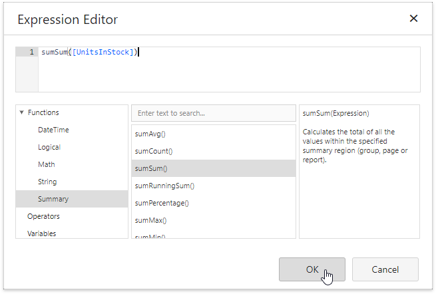Image resolution: width=436 pixels, height=294 pixels.
Task: Select the DateTime function category
Action: (x=53, y=130)
